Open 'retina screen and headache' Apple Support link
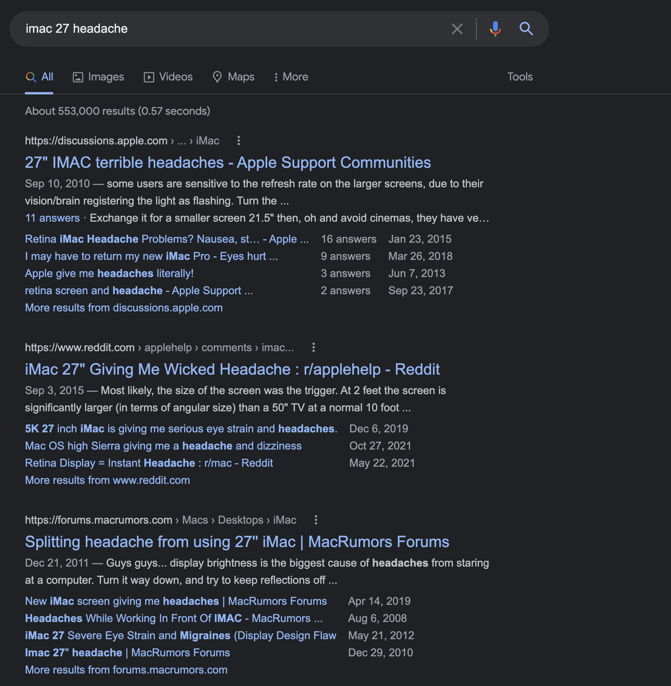This screenshot has height=686, width=671. coord(139,291)
